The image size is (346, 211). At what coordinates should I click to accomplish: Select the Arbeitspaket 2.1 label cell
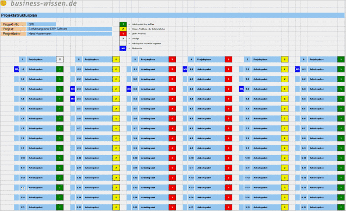pos(97,69)
